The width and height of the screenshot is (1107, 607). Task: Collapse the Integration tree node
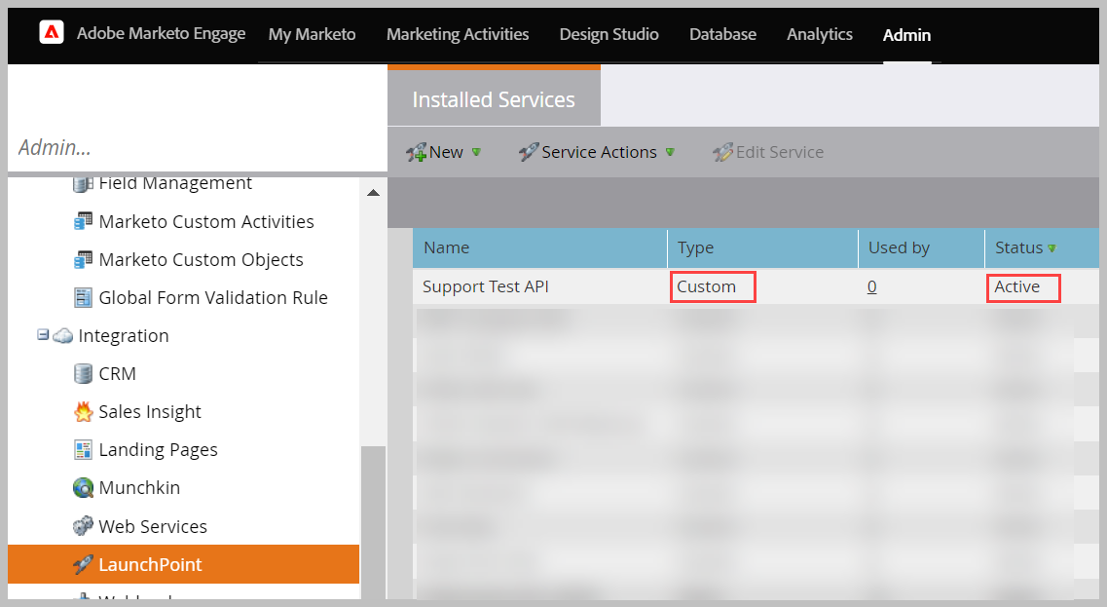point(43,335)
